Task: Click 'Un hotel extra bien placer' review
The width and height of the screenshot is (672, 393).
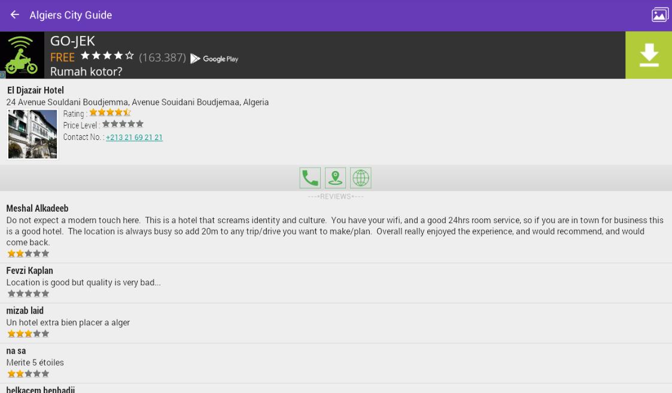Action: tap(68, 322)
